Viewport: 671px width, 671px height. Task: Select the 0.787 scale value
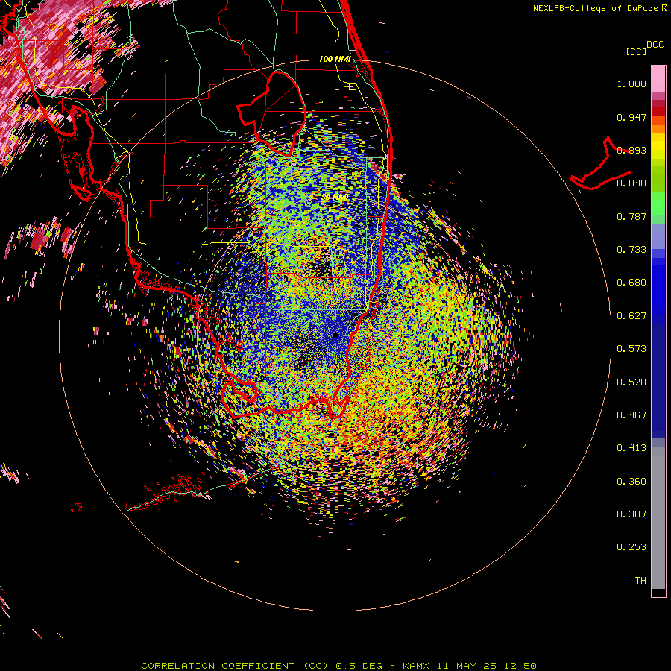click(x=631, y=216)
